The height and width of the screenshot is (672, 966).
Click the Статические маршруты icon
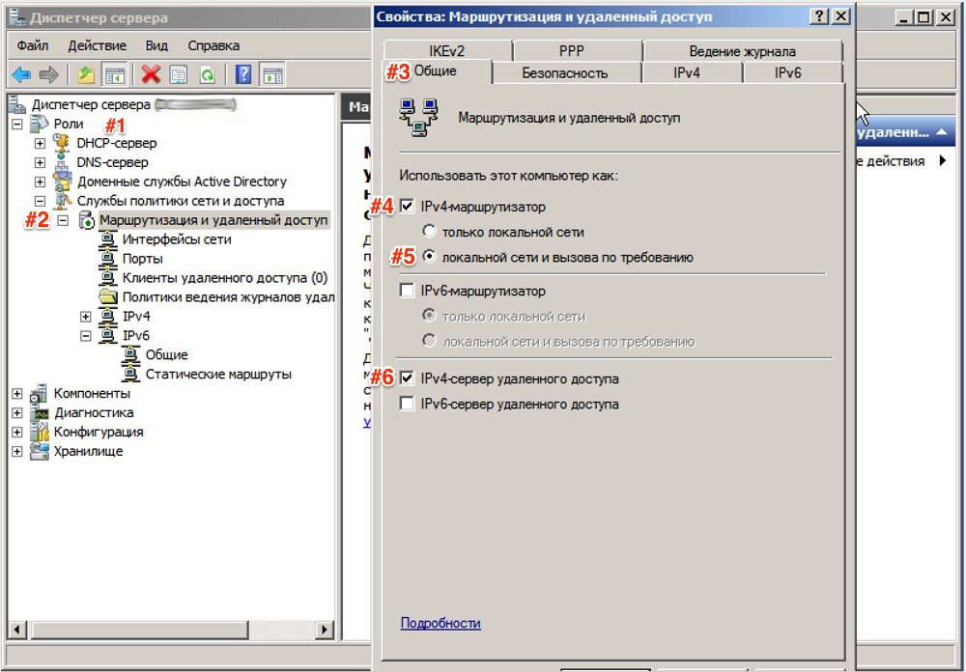pyautogui.click(x=130, y=374)
